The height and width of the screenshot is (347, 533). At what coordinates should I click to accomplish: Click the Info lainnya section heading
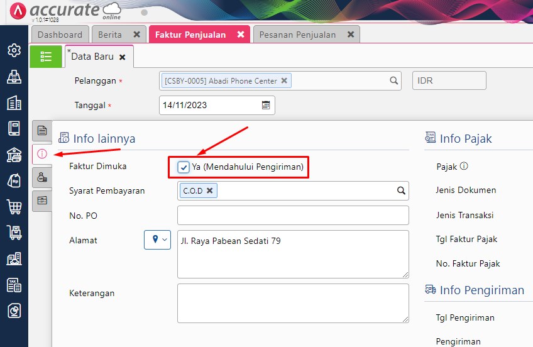104,139
